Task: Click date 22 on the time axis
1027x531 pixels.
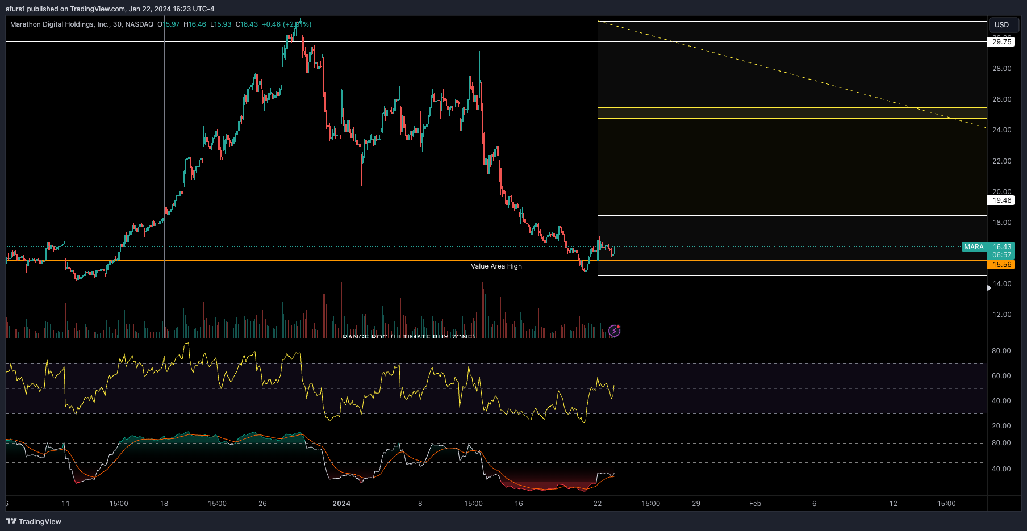Action: (598, 504)
